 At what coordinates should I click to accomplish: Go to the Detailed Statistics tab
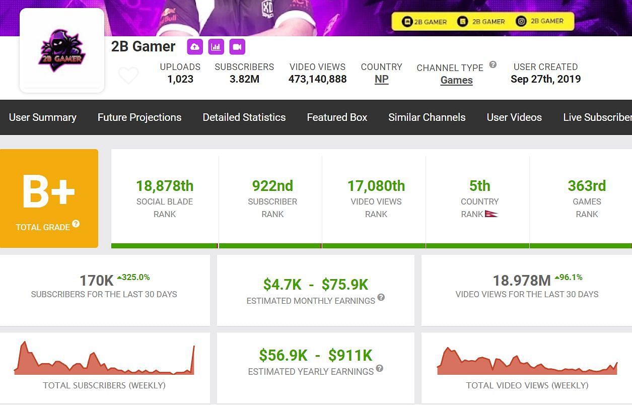click(244, 117)
